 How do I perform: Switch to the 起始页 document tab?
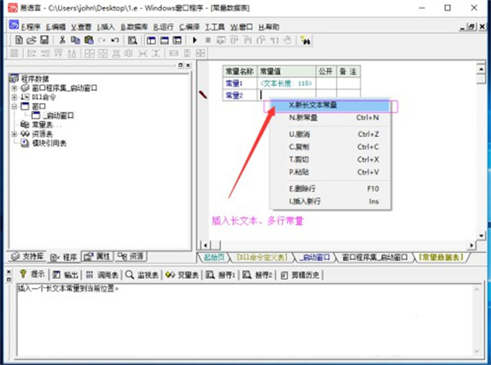click(x=214, y=257)
